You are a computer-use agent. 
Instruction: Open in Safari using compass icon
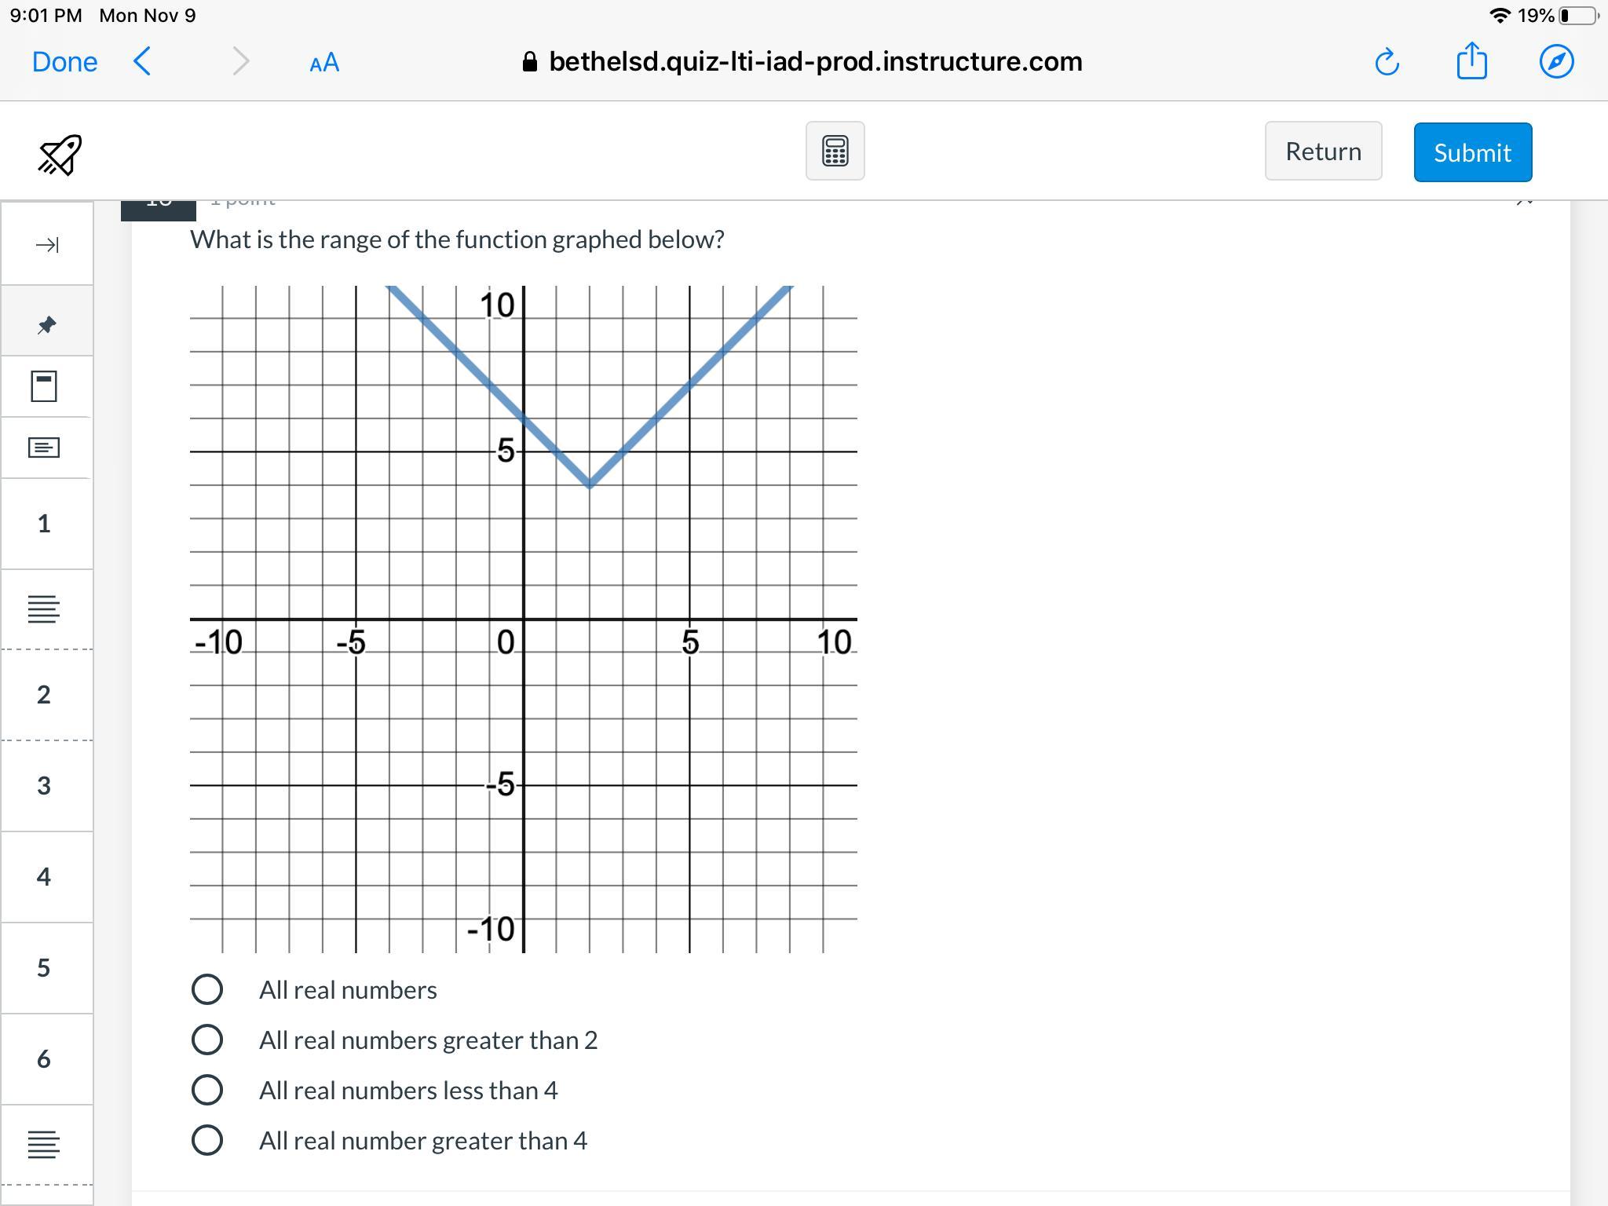tap(1556, 62)
